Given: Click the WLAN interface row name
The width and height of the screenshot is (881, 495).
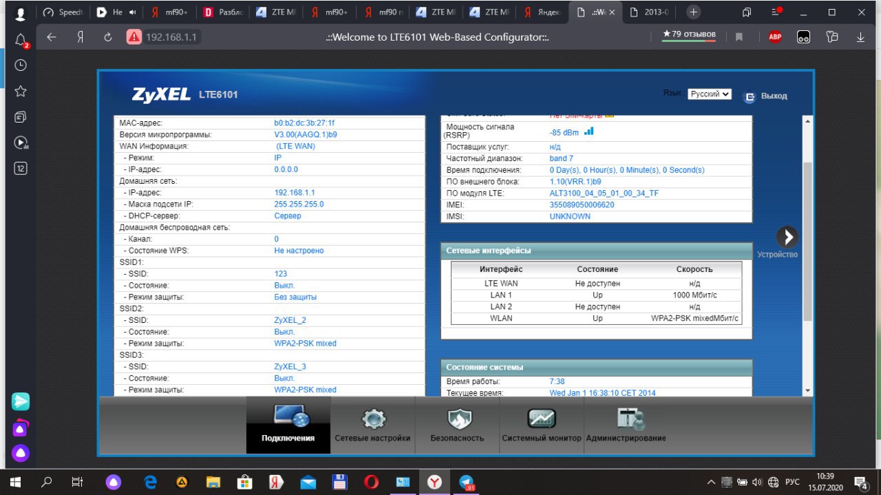Looking at the screenshot, I should point(501,319).
